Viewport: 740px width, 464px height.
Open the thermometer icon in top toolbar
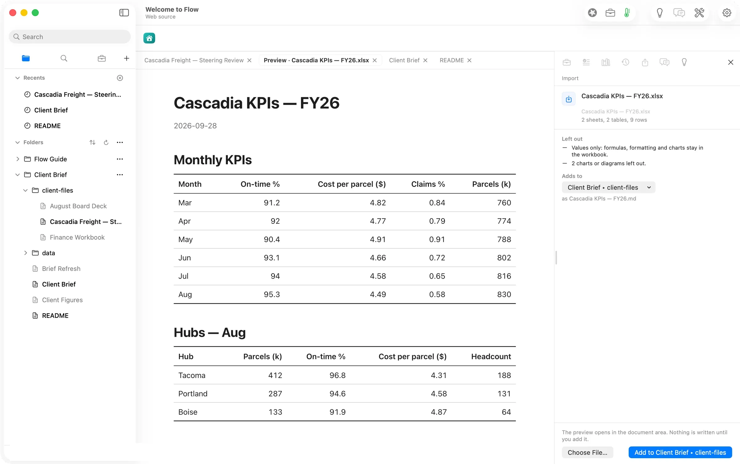[627, 13]
